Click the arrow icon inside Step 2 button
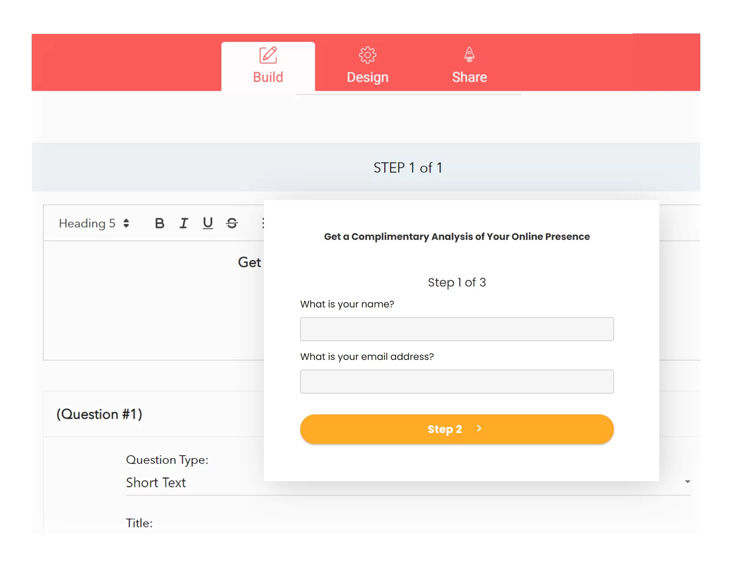The image size is (732, 568). (479, 429)
